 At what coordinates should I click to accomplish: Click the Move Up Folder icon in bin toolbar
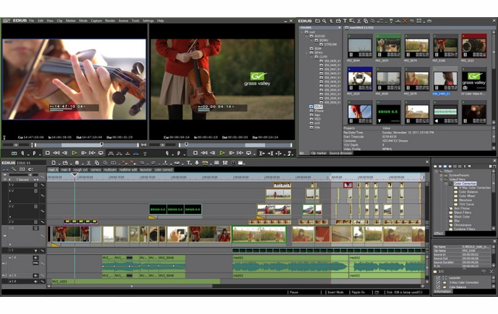click(331, 21)
